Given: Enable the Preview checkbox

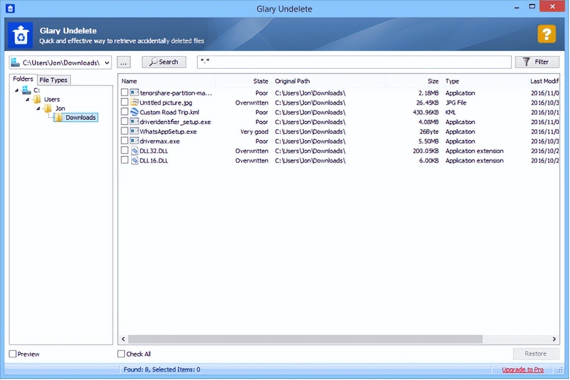Looking at the screenshot, I should (13, 354).
